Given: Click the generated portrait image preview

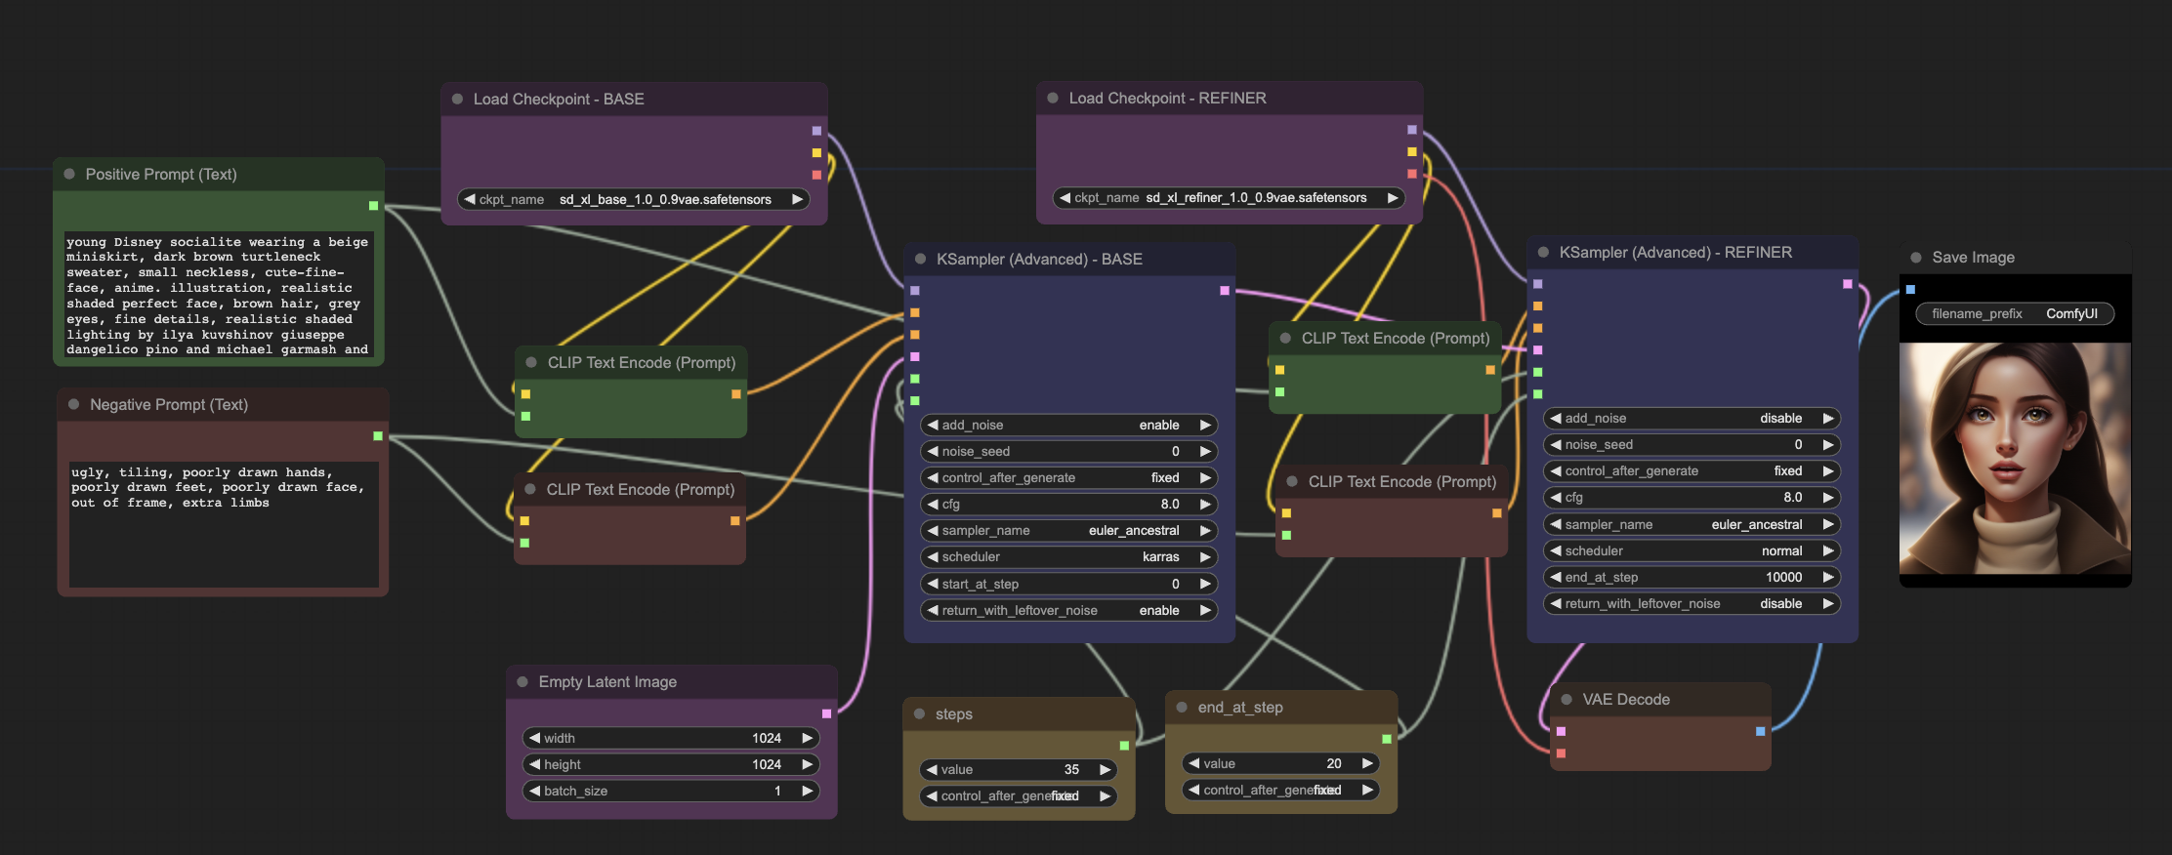Looking at the screenshot, I should pos(2014,457).
